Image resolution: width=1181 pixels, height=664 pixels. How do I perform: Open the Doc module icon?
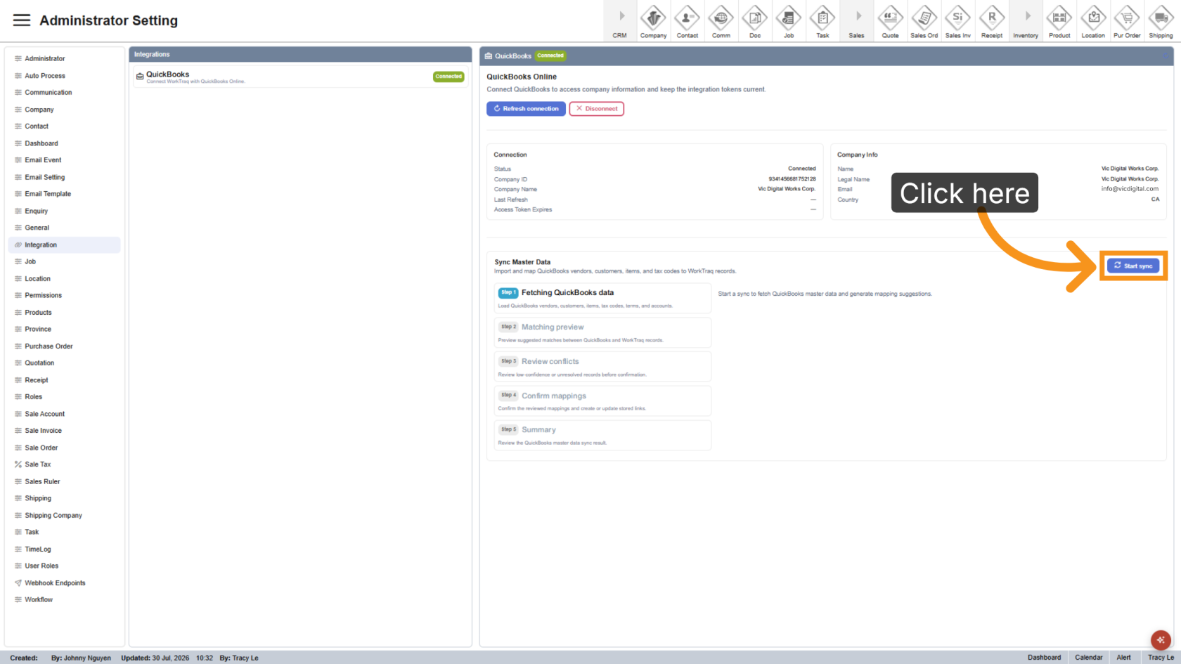pyautogui.click(x=754, y=21)
